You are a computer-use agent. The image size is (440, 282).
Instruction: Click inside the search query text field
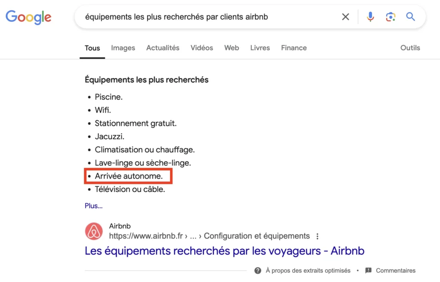206,17
